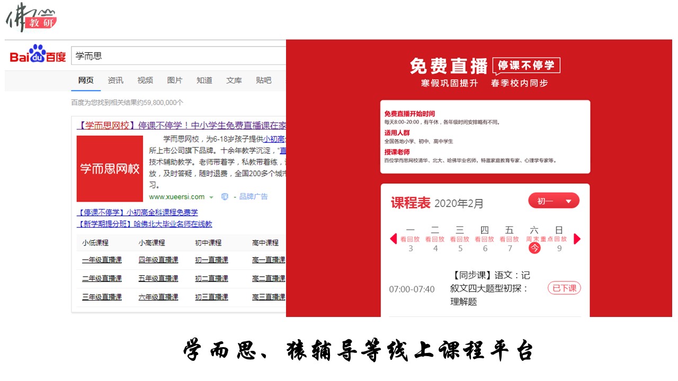Open the 高一直播课 link
Screen dimensions: 678x381
[x=269, y=260]
